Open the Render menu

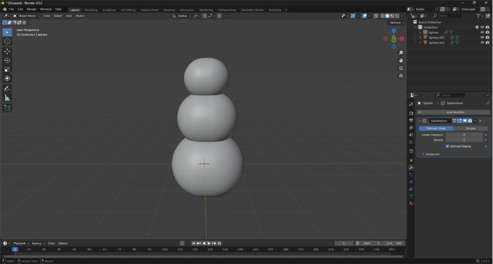[32, 9]
